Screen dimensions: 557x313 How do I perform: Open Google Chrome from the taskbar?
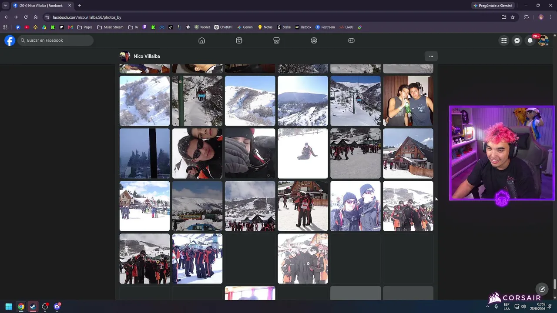pos(21,306)
